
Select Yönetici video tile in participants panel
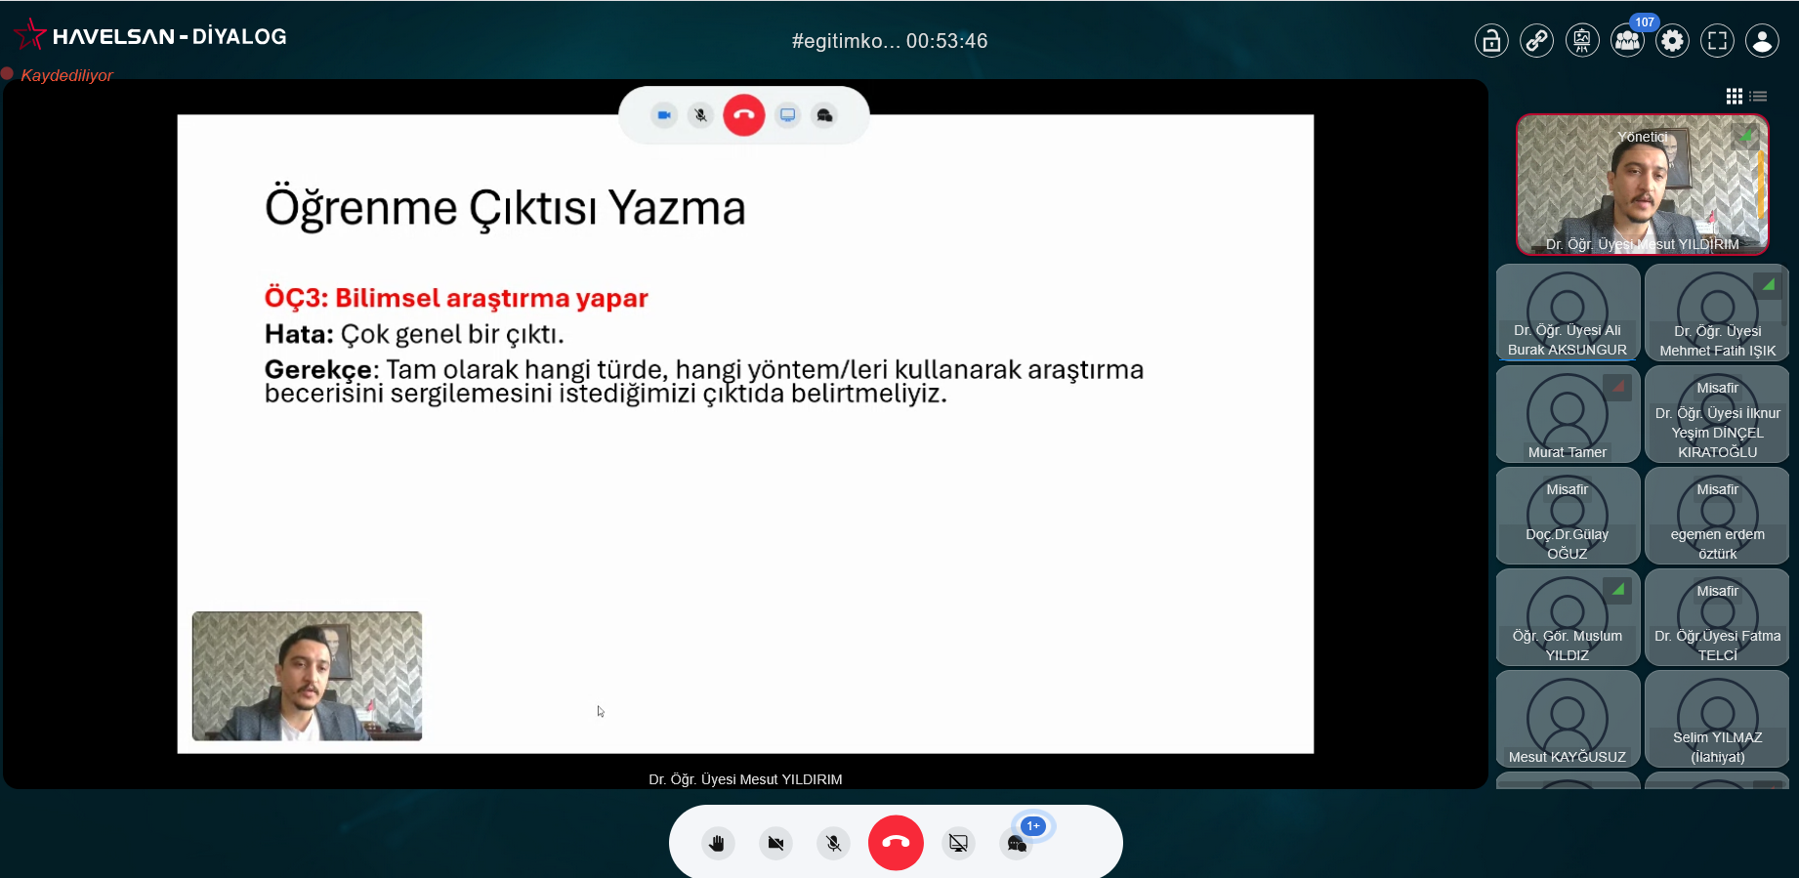pyautogui.click(x=1642, y=185)
